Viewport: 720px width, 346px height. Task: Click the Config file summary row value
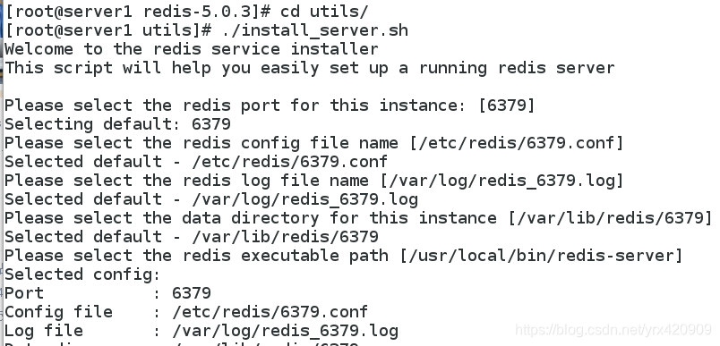[270, 312]
